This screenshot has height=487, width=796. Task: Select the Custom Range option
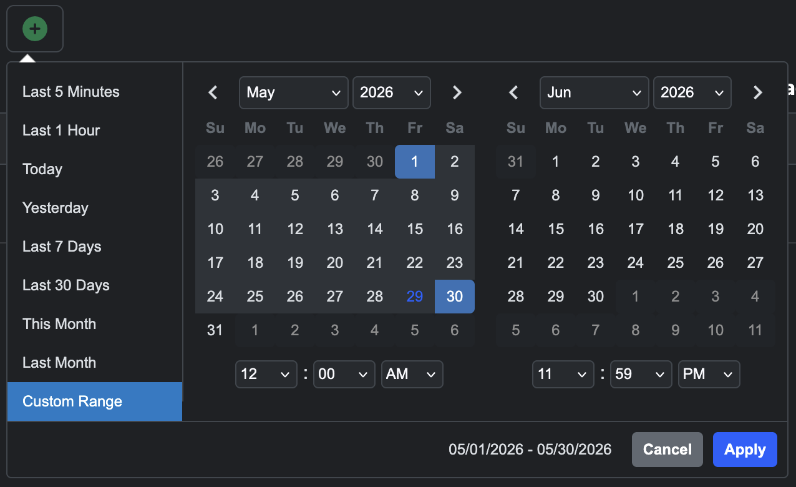[x=95, y=401]
